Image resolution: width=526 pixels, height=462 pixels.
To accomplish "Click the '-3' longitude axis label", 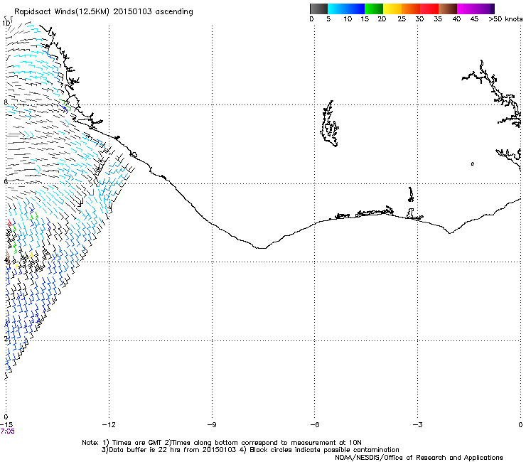I will 417,425.
